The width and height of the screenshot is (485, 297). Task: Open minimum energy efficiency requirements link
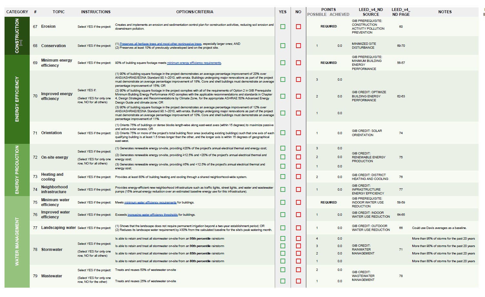pos(194,63)
